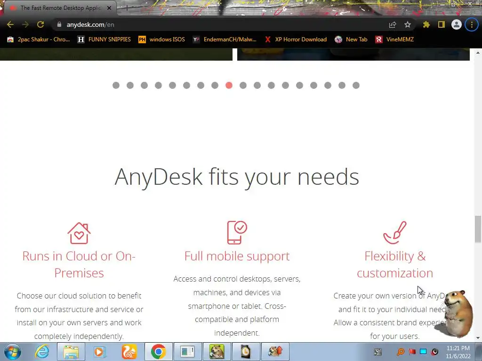Image resolution: width=482 pixels, height=361 pixels.
Task: Switch to Chrome taskbar button
Action: pos(158,352)
